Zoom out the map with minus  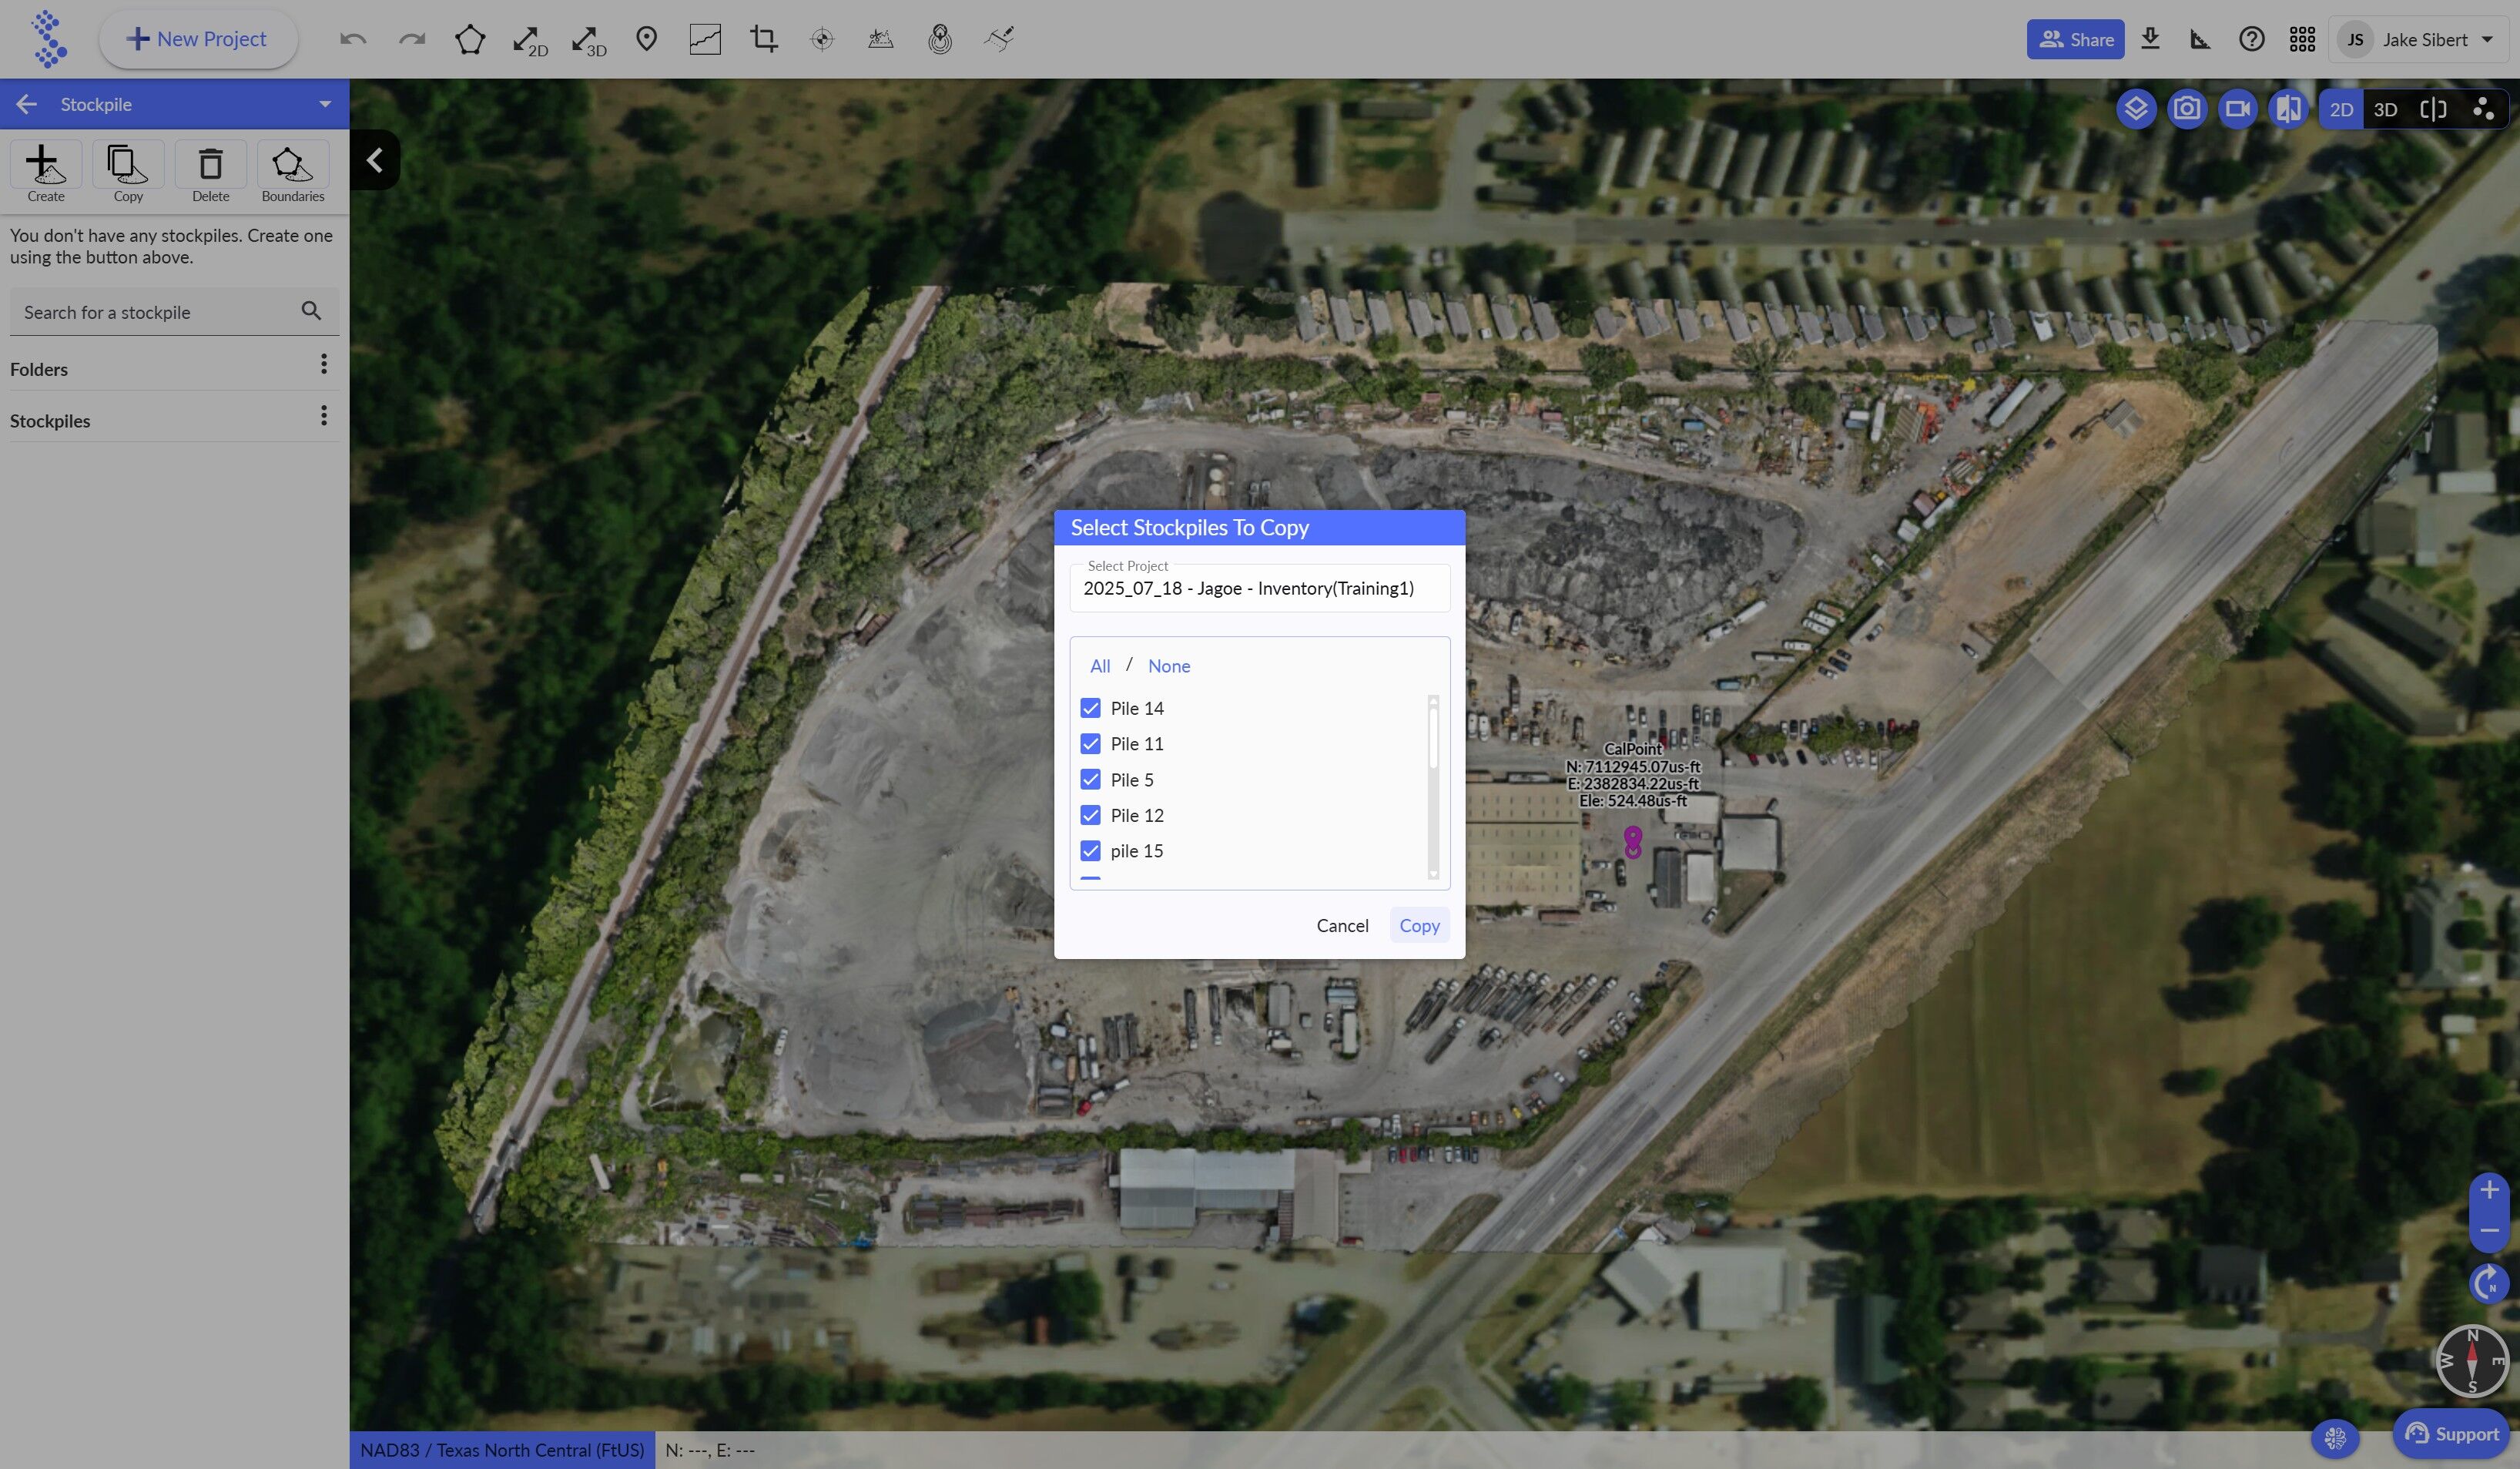coord(2489,1231)
